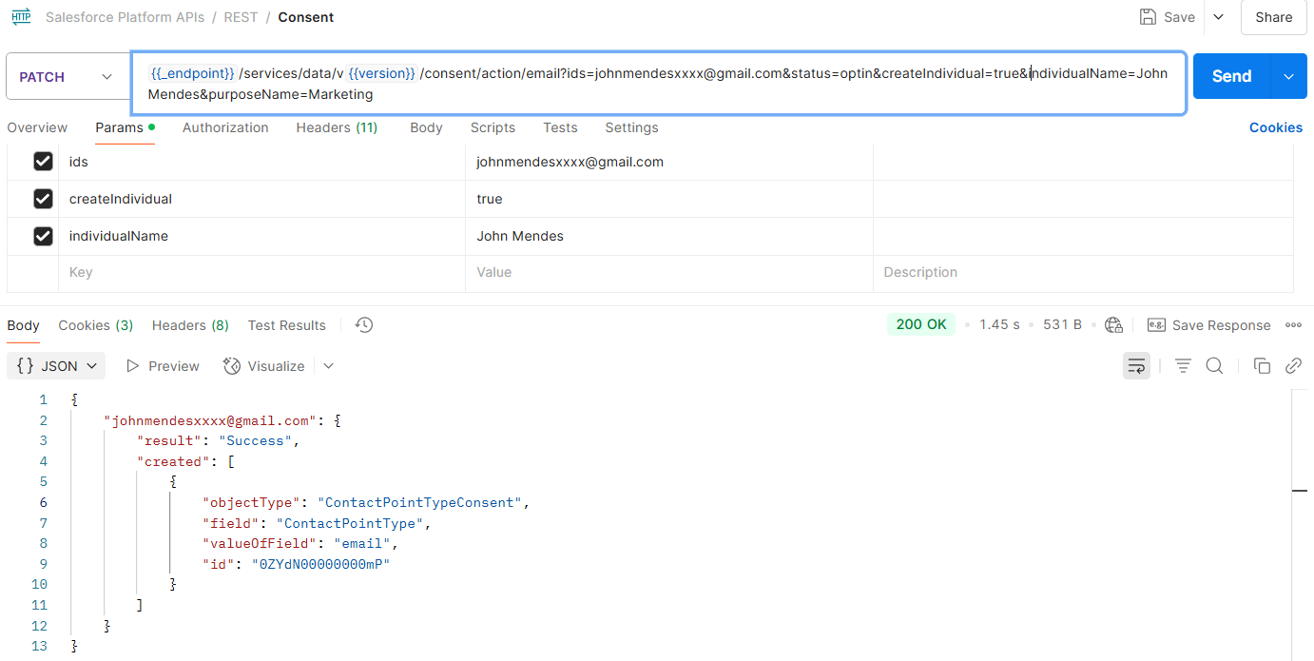Open search in response body
Viewport: 1314px width, 661px height.
1214,366
